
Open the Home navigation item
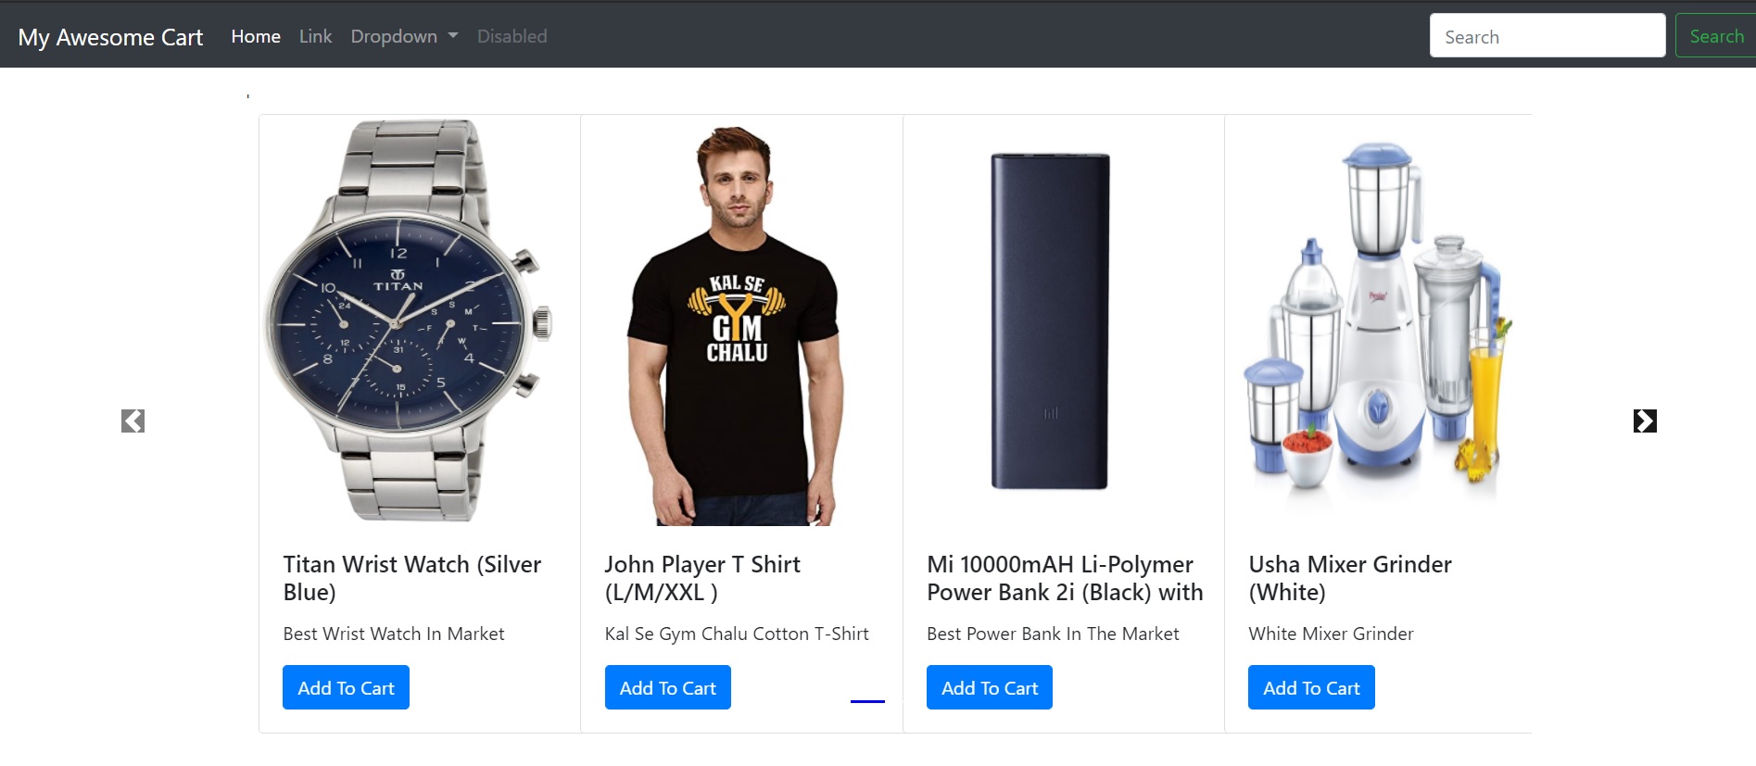pyautogui.click(x=256, y=36)
